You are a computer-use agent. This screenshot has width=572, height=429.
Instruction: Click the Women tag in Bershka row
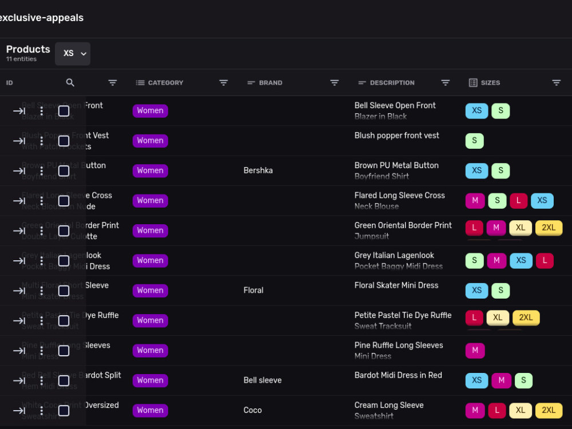click(150, 170)
